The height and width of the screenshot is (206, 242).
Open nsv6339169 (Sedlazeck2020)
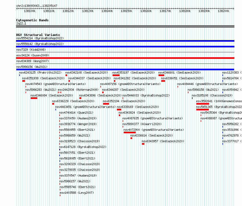pos(138,107)
